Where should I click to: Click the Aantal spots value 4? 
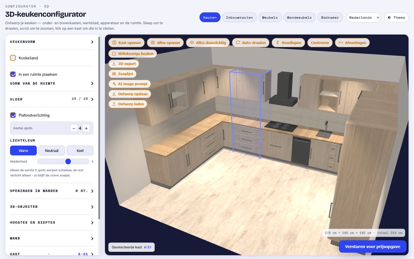tap(80, 128)
